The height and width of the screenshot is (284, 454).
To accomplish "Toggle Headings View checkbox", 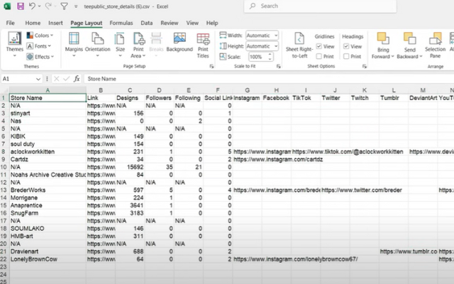I will pyautogui.click(x=346, y=46).
